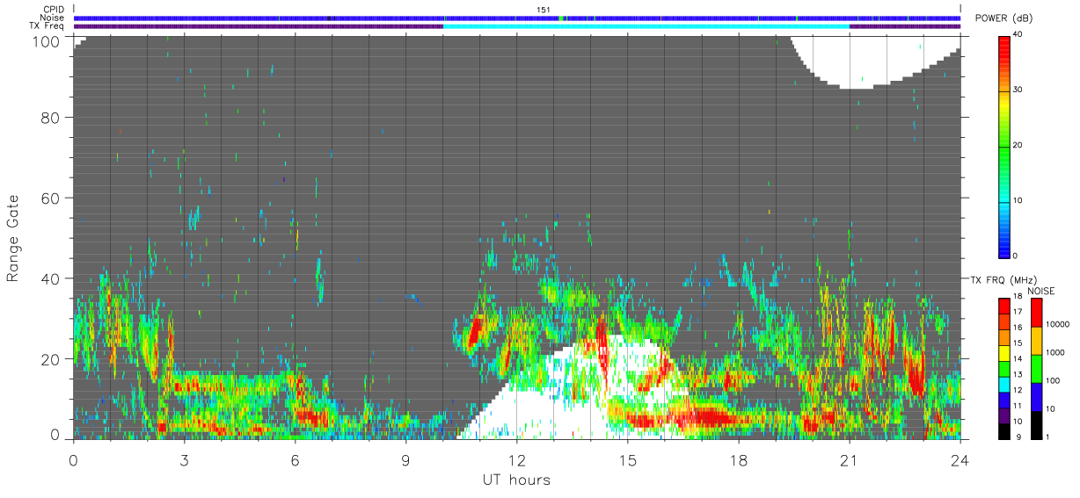Click the 80 label on Range Gate axis

[50, 117]
